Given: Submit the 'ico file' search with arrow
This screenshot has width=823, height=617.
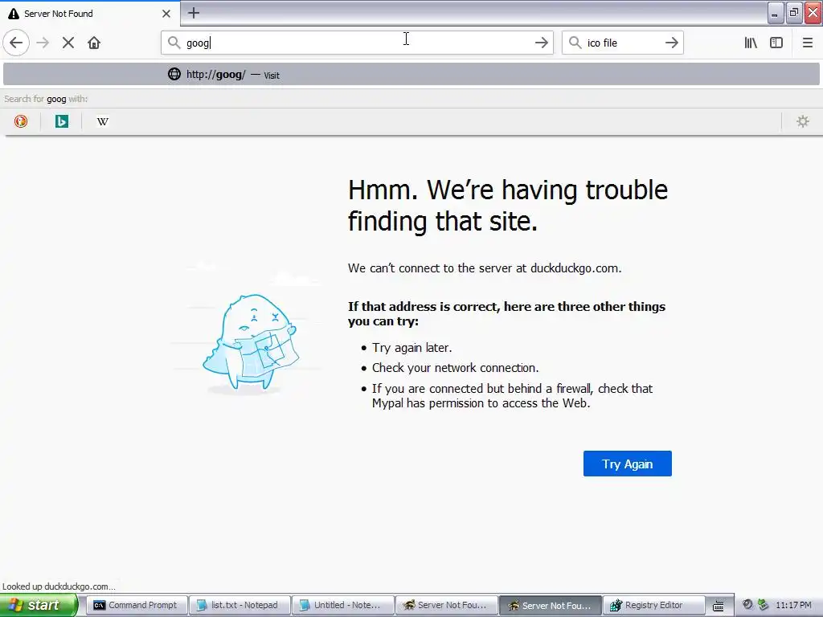Looking at the screenshot, I should coord(671,43).
